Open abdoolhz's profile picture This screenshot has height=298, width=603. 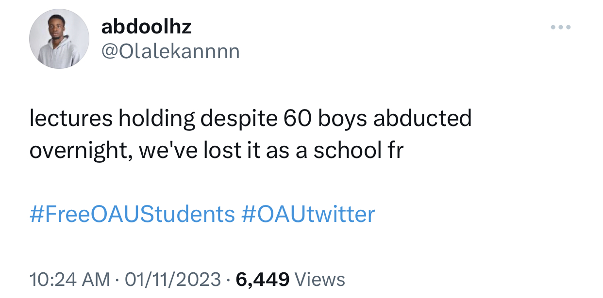[59, 38]
